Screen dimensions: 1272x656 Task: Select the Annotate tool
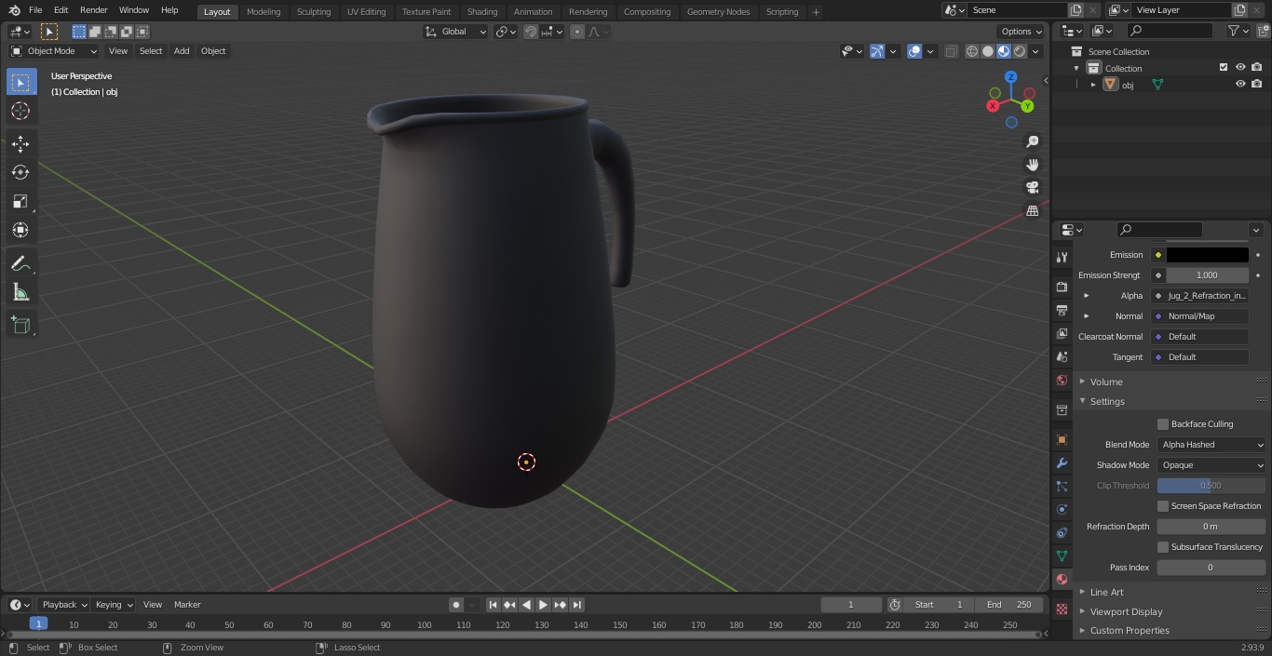(x=20, y=264)
